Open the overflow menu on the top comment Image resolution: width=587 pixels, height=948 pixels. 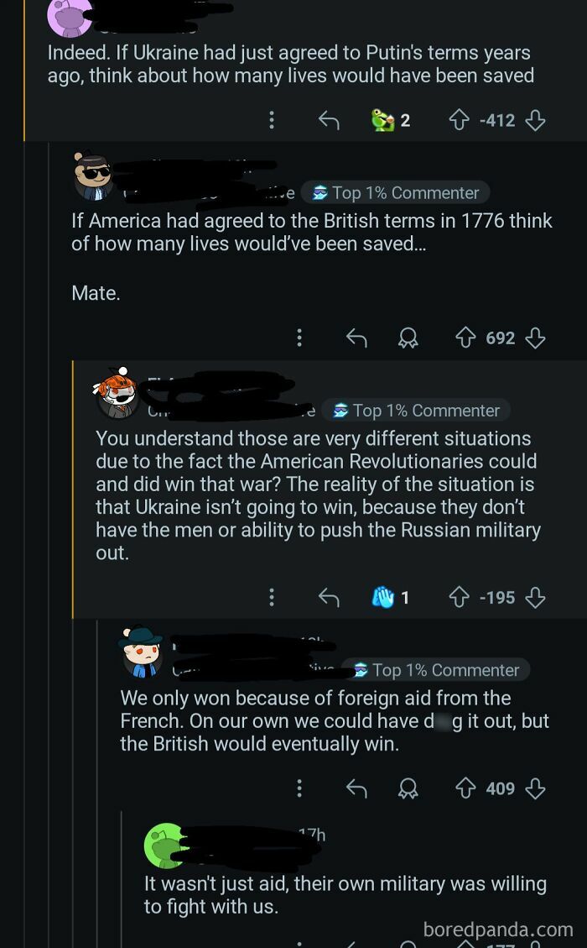271,119
